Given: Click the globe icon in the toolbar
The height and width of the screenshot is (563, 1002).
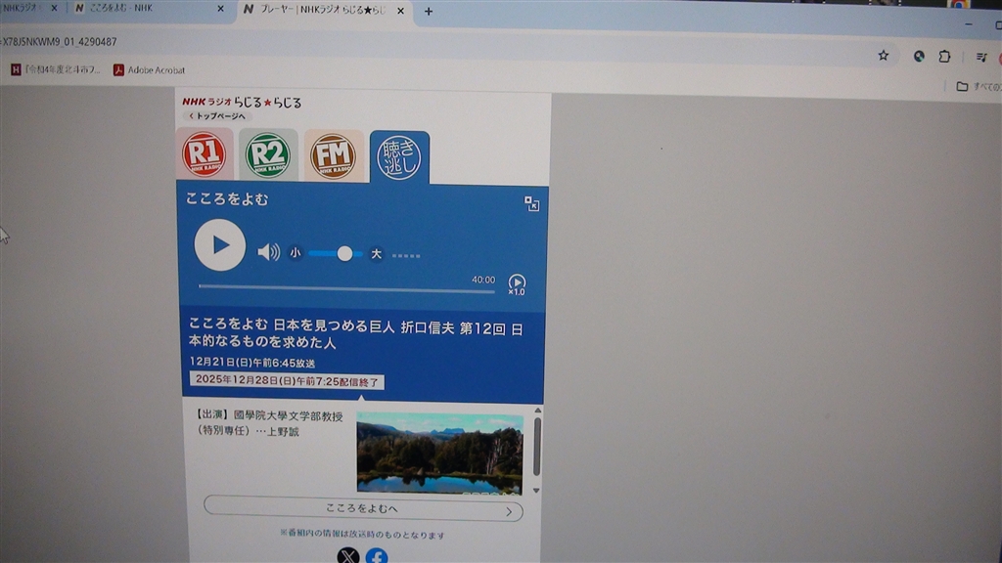Looking at the screenshot, I should pos(919,56).
